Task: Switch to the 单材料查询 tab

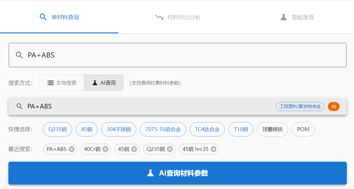Action: [x=59, y=17]
